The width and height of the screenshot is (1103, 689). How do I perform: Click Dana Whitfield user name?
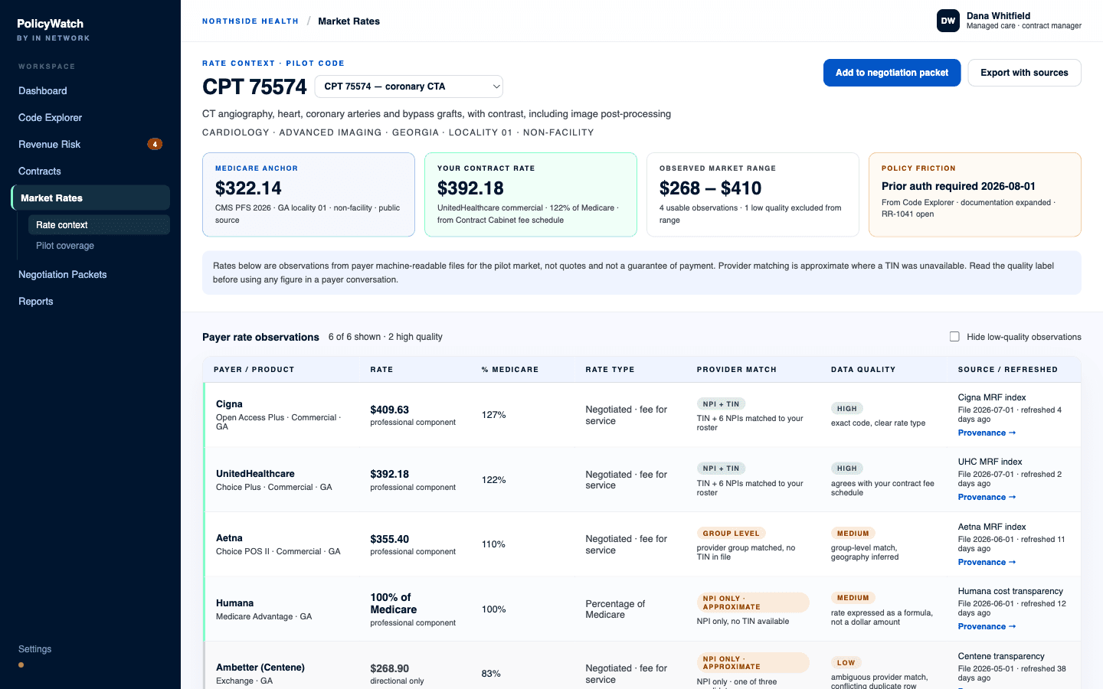pos(998,15)
